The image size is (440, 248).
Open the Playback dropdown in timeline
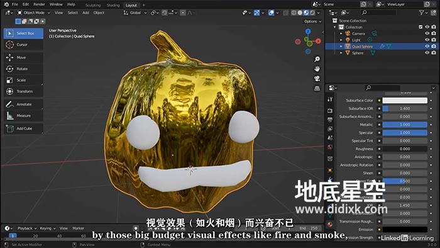[27, 228]
